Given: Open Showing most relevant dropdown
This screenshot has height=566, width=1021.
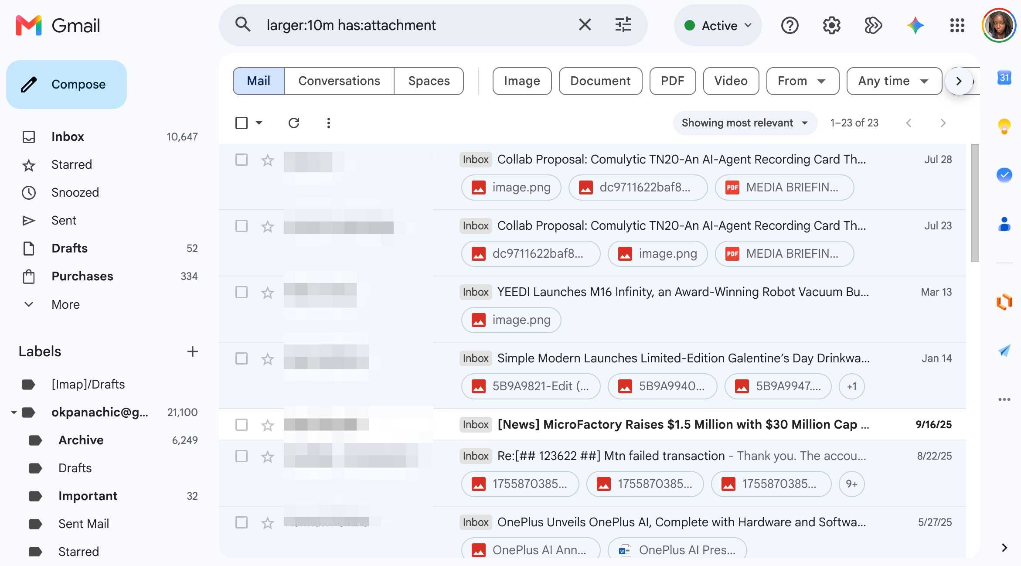Looking at the screenshot, I should point(745,123).
